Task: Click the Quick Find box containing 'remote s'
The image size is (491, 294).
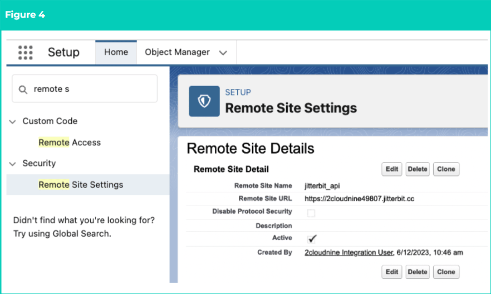Action: pos(84,89)
